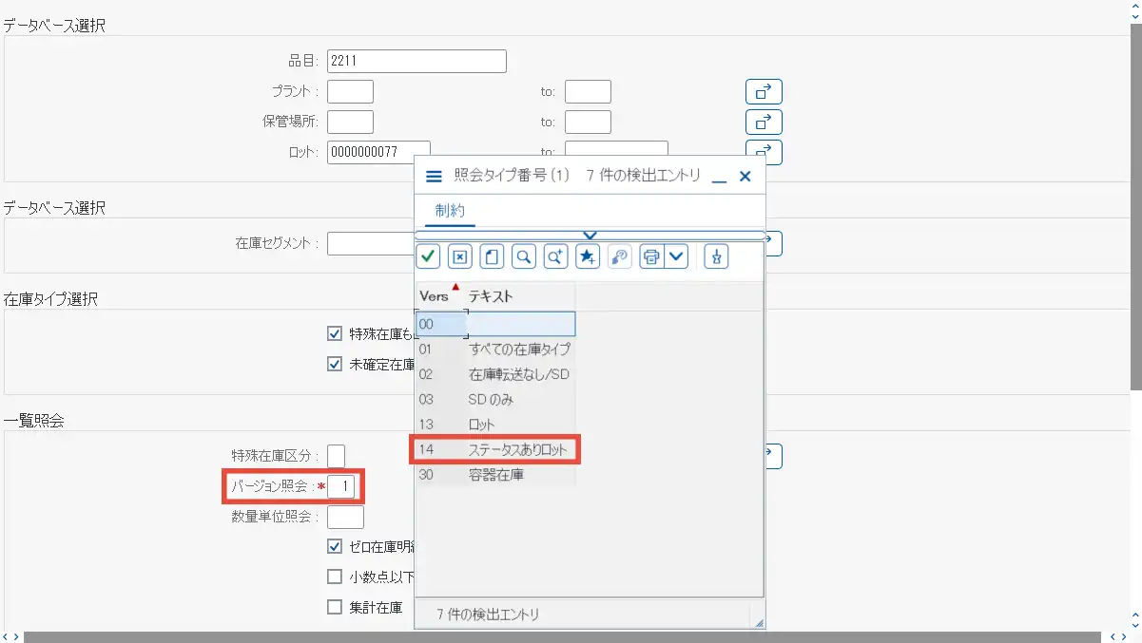Click the reset entries document icon
Screen dimensions: 1142x643
[x=492, y=256]
